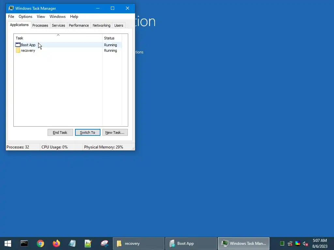Open the red-and-white app icon on taskbar

point(104,243)
